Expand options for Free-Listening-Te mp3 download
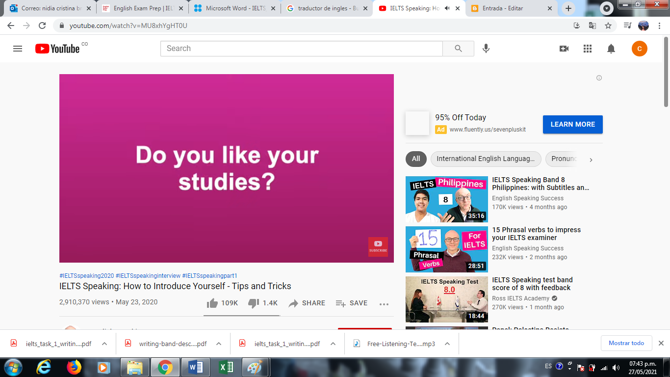 coord(447,344)
